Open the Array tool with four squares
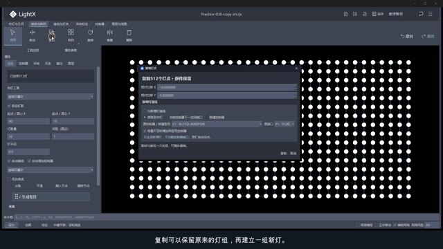 click(x=71, y=35)
